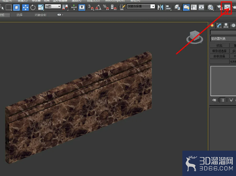Select the rectangular selection region tool
Viewport: 236px width, 176px height.
[x=9, y=7]
